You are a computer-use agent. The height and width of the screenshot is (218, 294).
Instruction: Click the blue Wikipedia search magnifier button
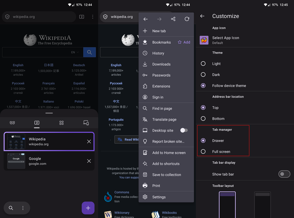pyautogui.click(x=89, y=52)
